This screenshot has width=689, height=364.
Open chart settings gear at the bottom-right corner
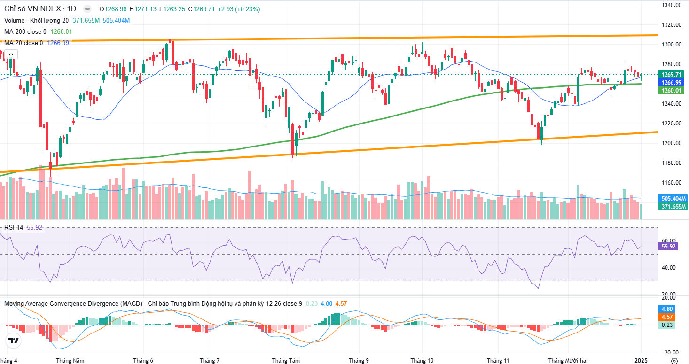point(674,360)
